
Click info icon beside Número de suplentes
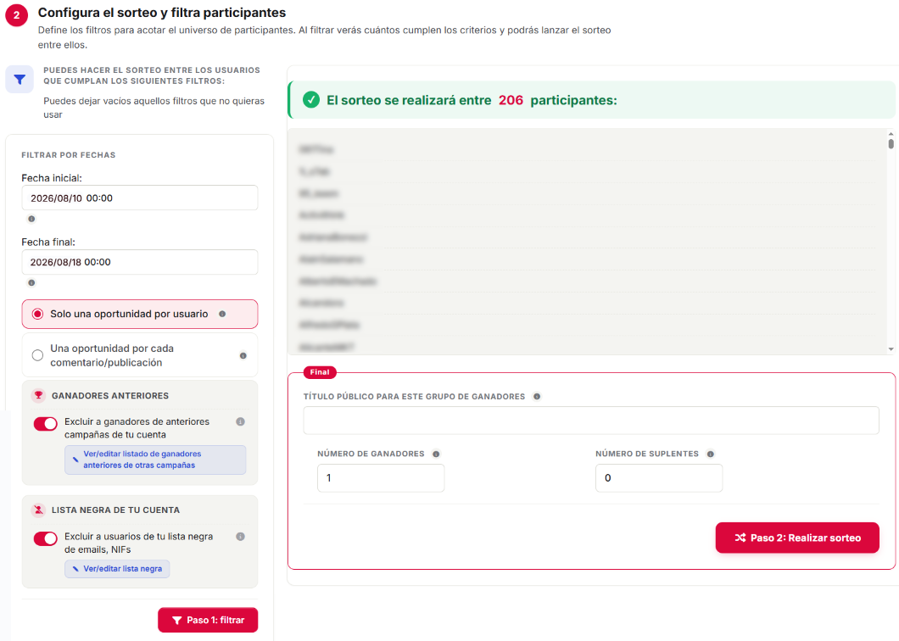711,454
